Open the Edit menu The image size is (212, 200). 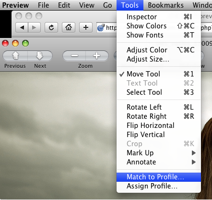tap(64, 5)
